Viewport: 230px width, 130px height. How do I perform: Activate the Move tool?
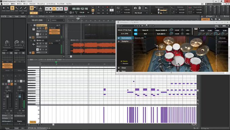point(12,8)
